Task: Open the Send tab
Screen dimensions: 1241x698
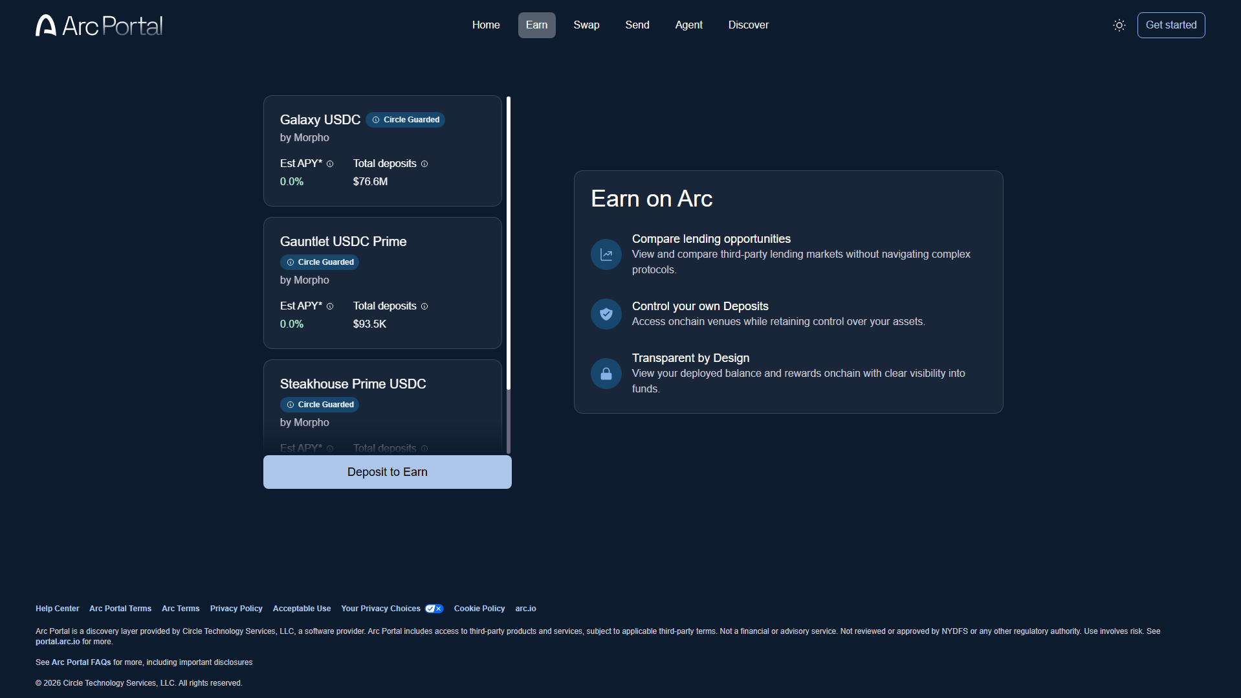Action: click(637, 25)
